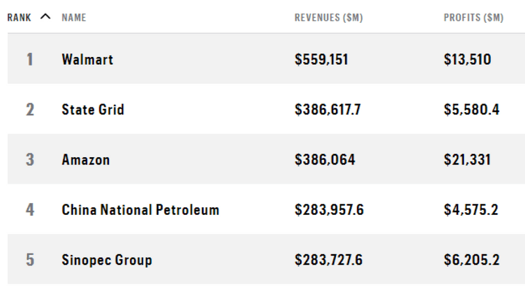Click the sort arrow beside RANK
Viewport: 525px width, 289px height.
tap(45, 18)
